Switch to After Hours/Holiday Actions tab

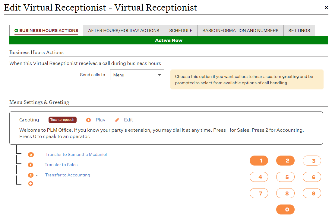pos(124,31)
